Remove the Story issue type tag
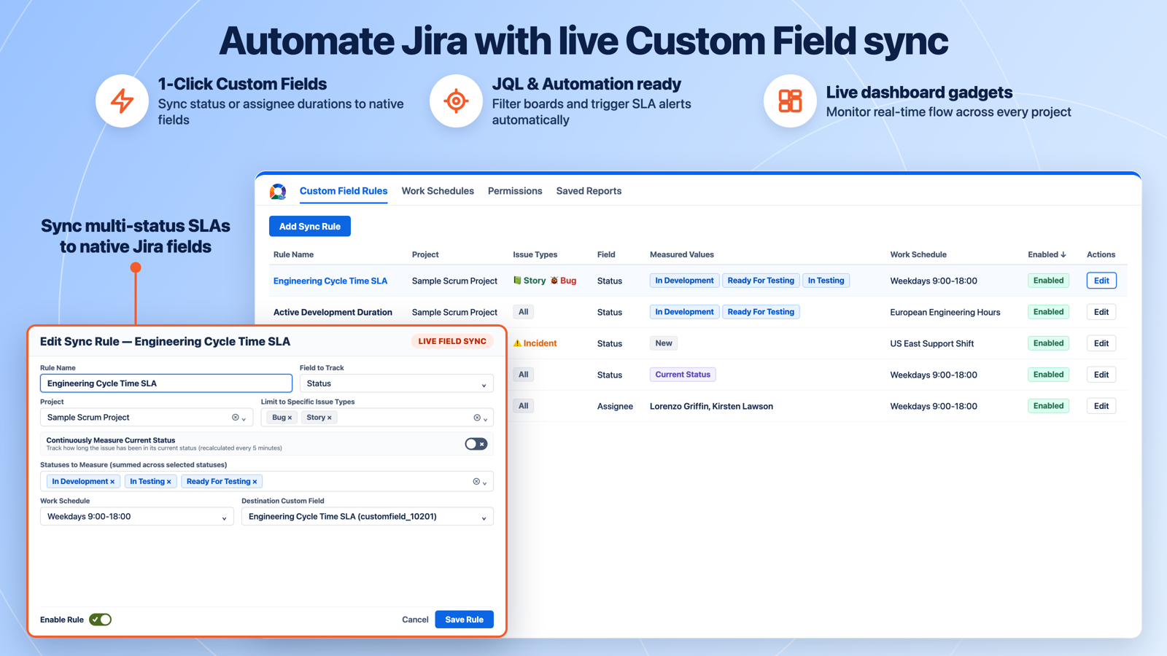1167x656 pixels. point(329,418)
